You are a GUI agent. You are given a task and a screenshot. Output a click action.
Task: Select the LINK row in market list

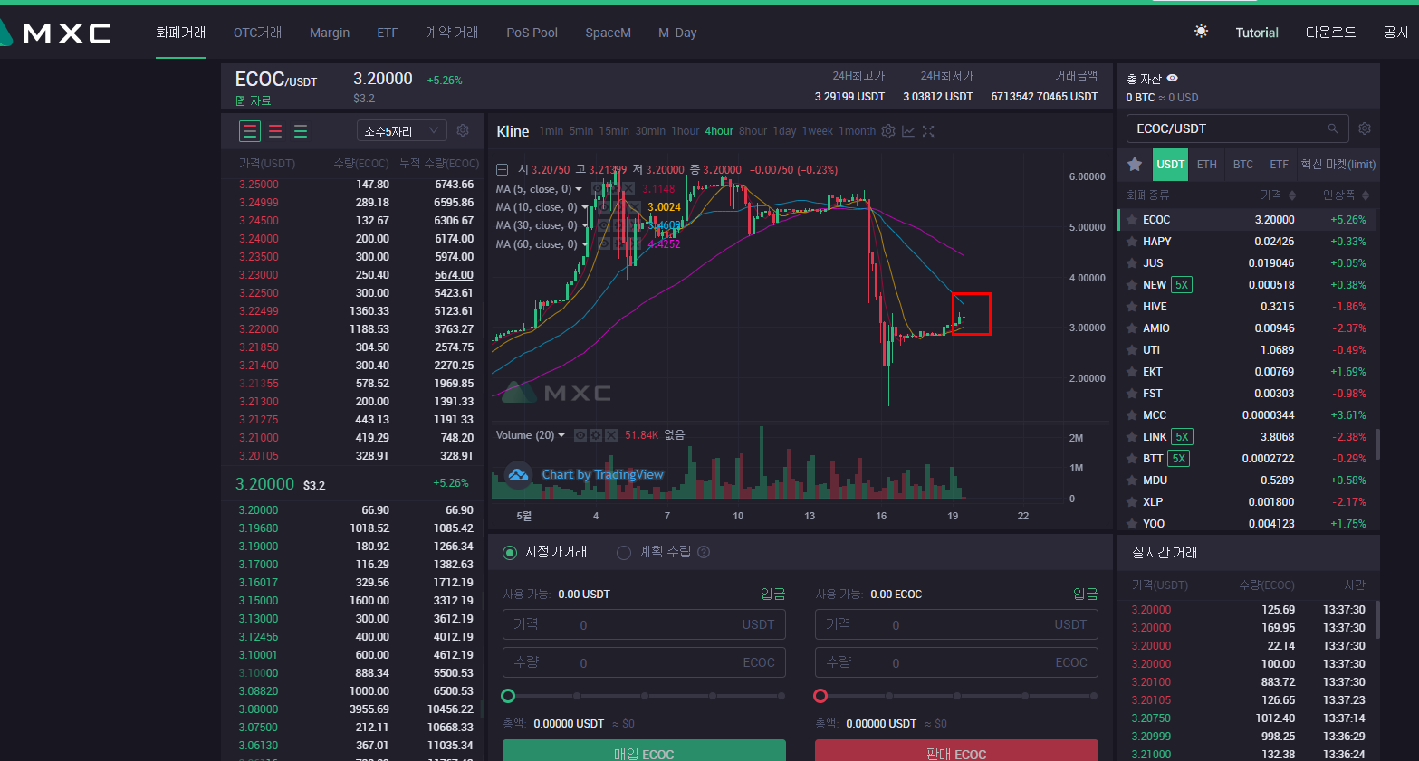tap(1248, 437)
